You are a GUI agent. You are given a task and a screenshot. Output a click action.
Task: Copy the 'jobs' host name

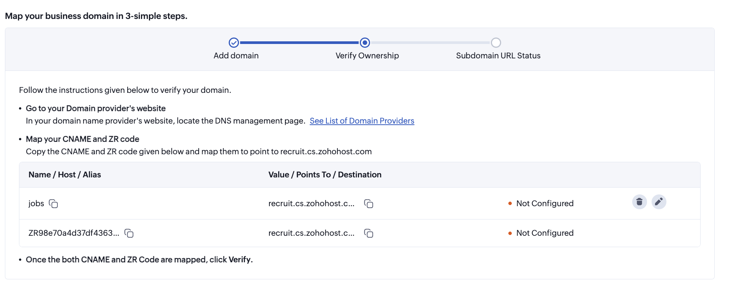click(x=54, y=204)
